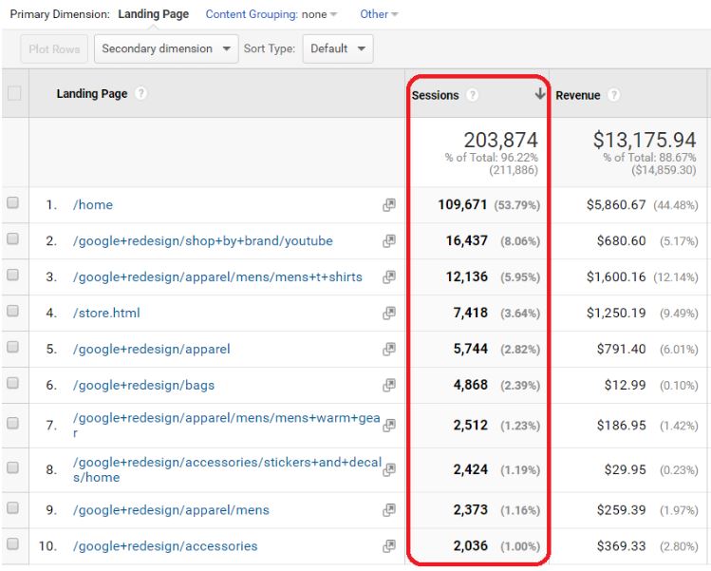Open /google+redesign/apparel external link icon
Viewport: 711px width, 571px height.
point(388,349)
